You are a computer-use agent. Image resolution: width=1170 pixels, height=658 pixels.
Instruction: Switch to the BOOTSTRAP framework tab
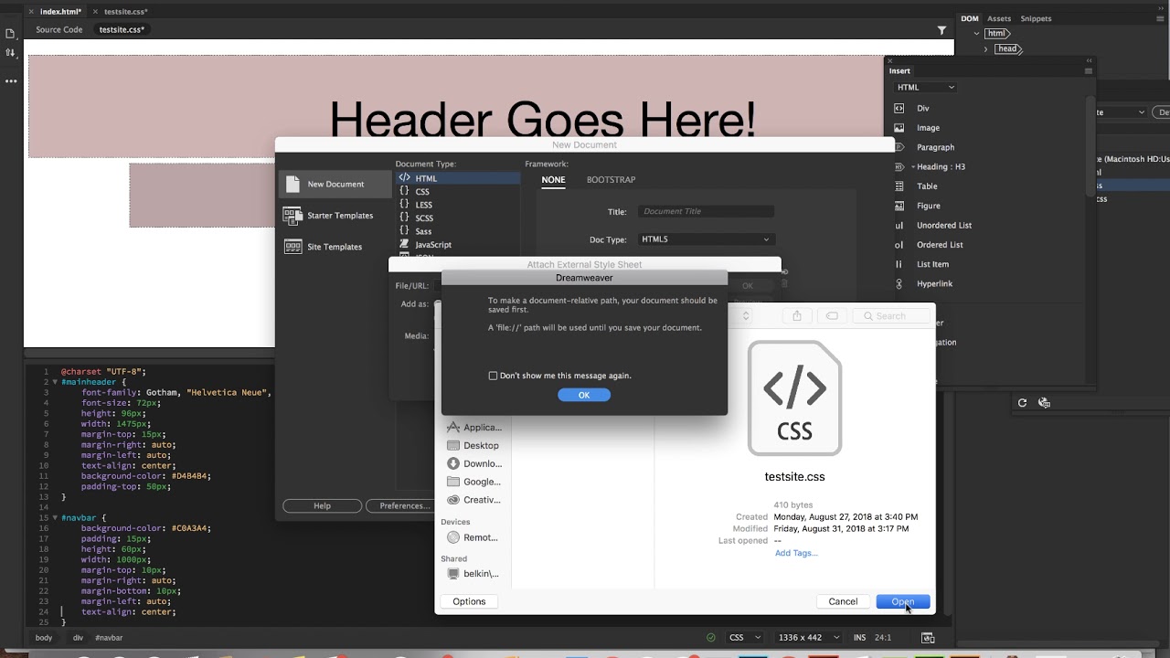click(x=611, y=180)
